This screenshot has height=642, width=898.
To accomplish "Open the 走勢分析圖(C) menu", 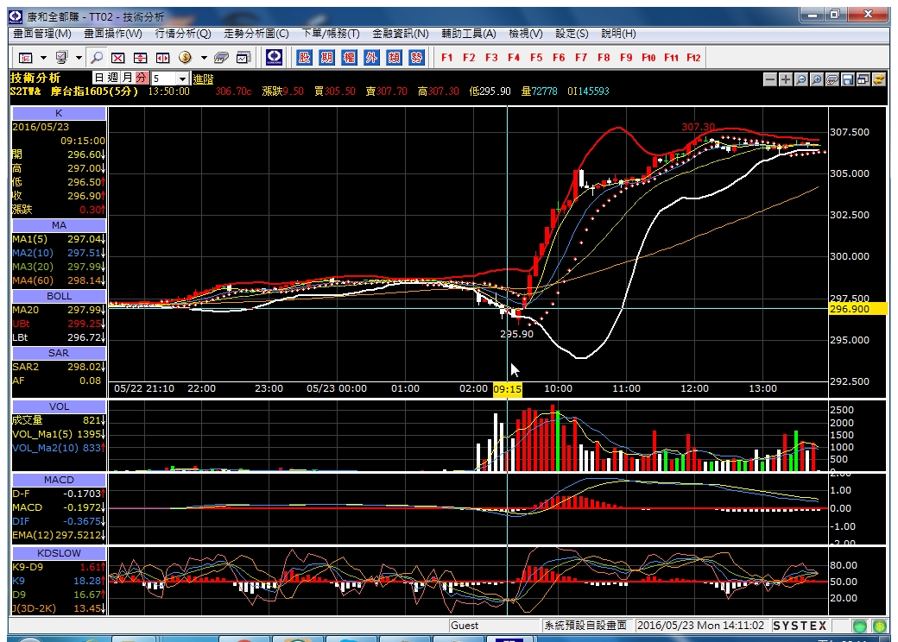I will click(x=256, y=34).
